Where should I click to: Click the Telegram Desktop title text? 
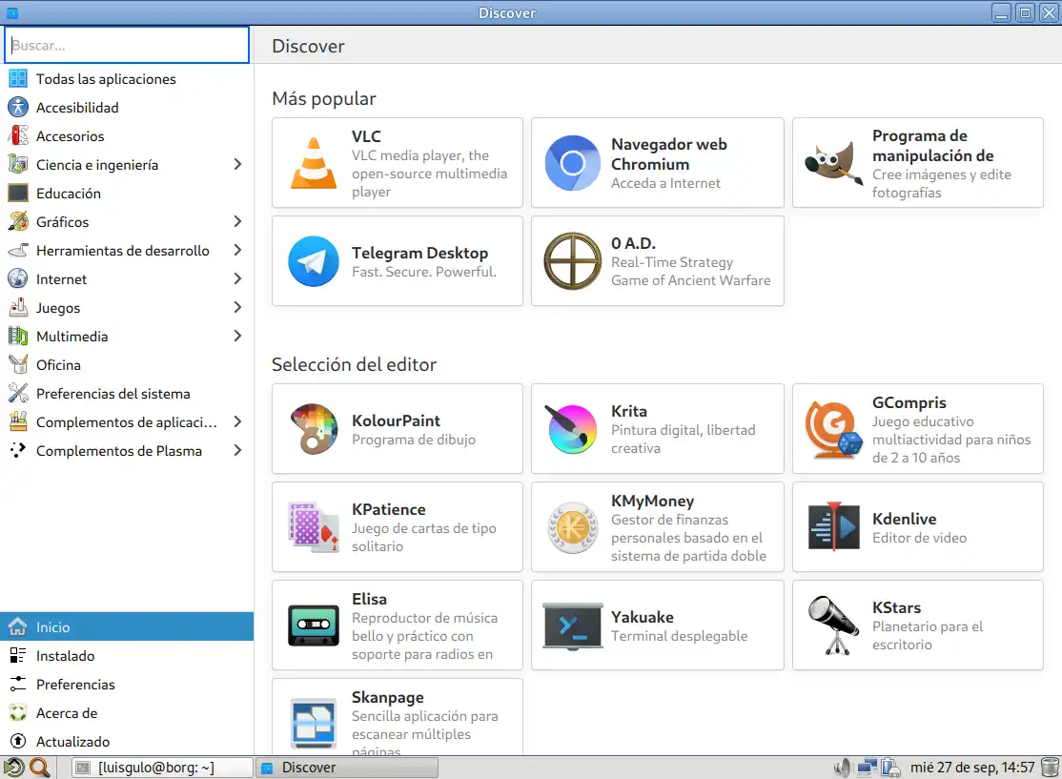coord(419,253)
